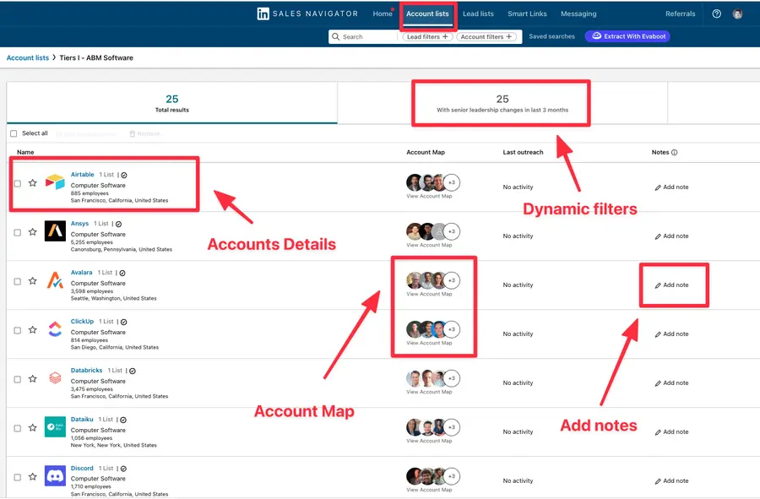Click the Notes info icon
The width and height of the screenshot is (760, 499).
coord(672,152)
